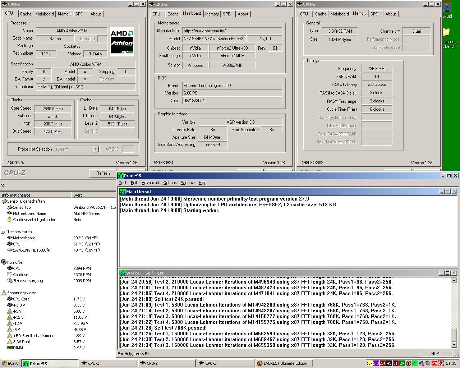Click the ATI tray icon

434,363
